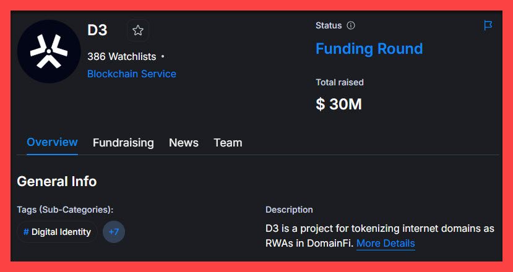Click the Total raised label
Screen dimensions: 513x272
tap(340, 82)
